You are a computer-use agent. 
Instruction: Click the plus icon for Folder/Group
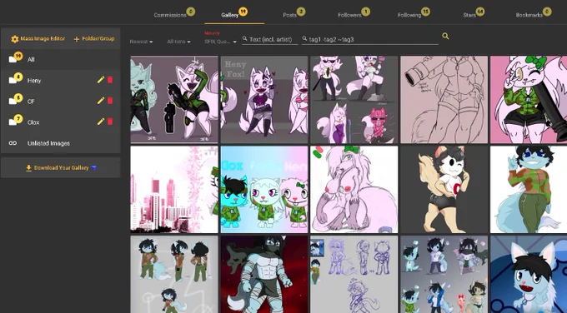77,39
